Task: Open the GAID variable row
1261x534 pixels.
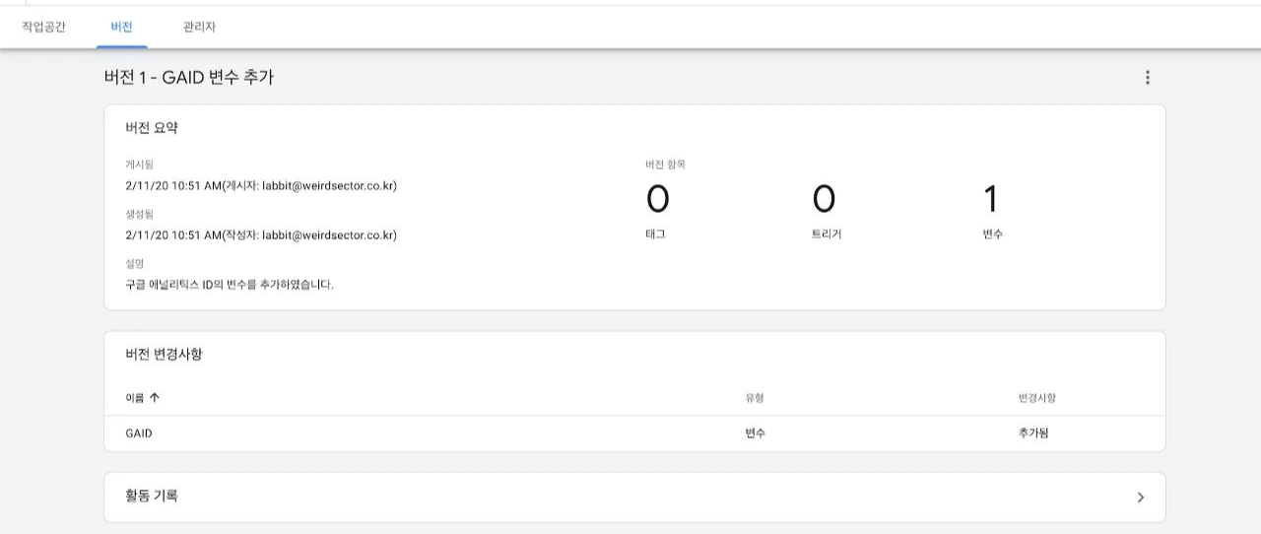Action: click(139, 434)
